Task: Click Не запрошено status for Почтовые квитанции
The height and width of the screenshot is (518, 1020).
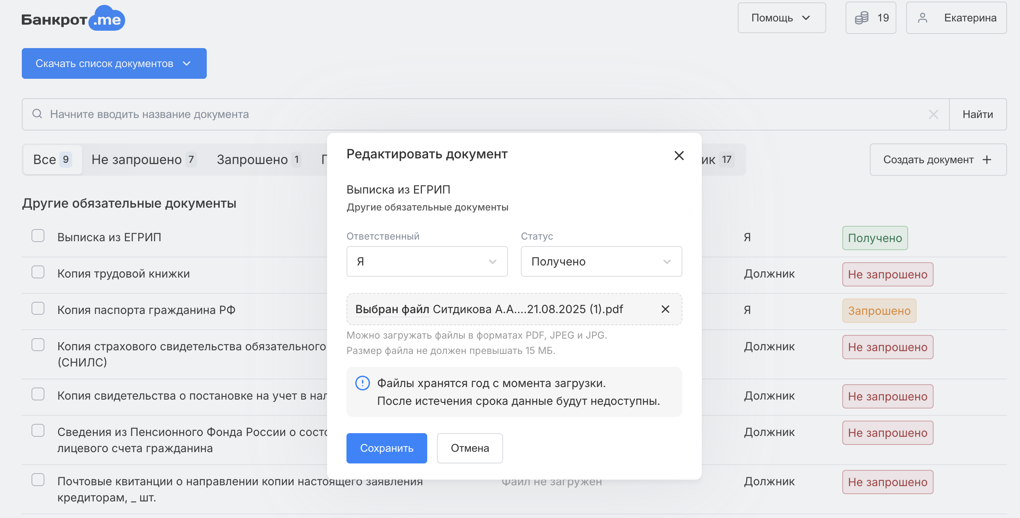Action: click(888, 482)
